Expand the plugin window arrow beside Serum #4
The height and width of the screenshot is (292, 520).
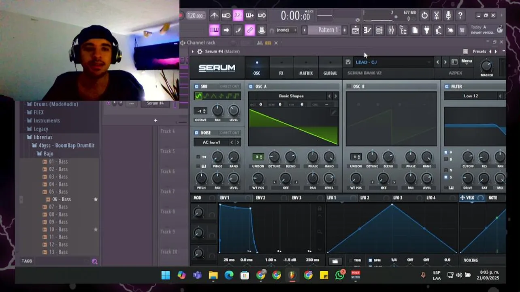(x=193, y=52)
